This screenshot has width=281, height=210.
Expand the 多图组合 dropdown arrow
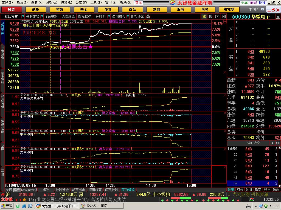(x=128, y=16)
